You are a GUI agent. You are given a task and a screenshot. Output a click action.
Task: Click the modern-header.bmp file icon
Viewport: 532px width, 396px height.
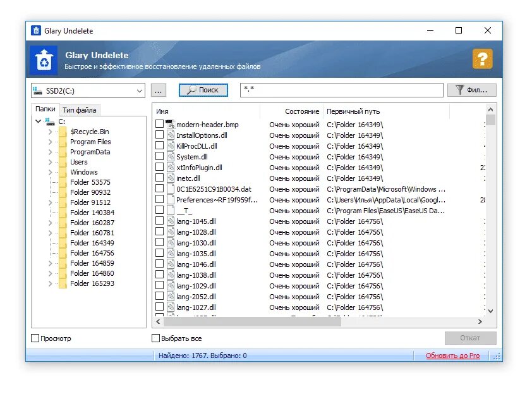tap(170, 124)
